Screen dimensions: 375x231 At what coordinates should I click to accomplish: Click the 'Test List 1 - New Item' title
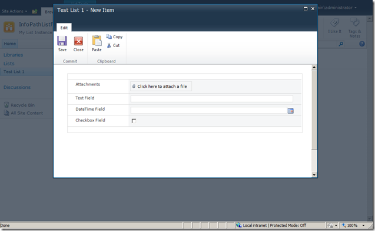click(x=85, y=10)
